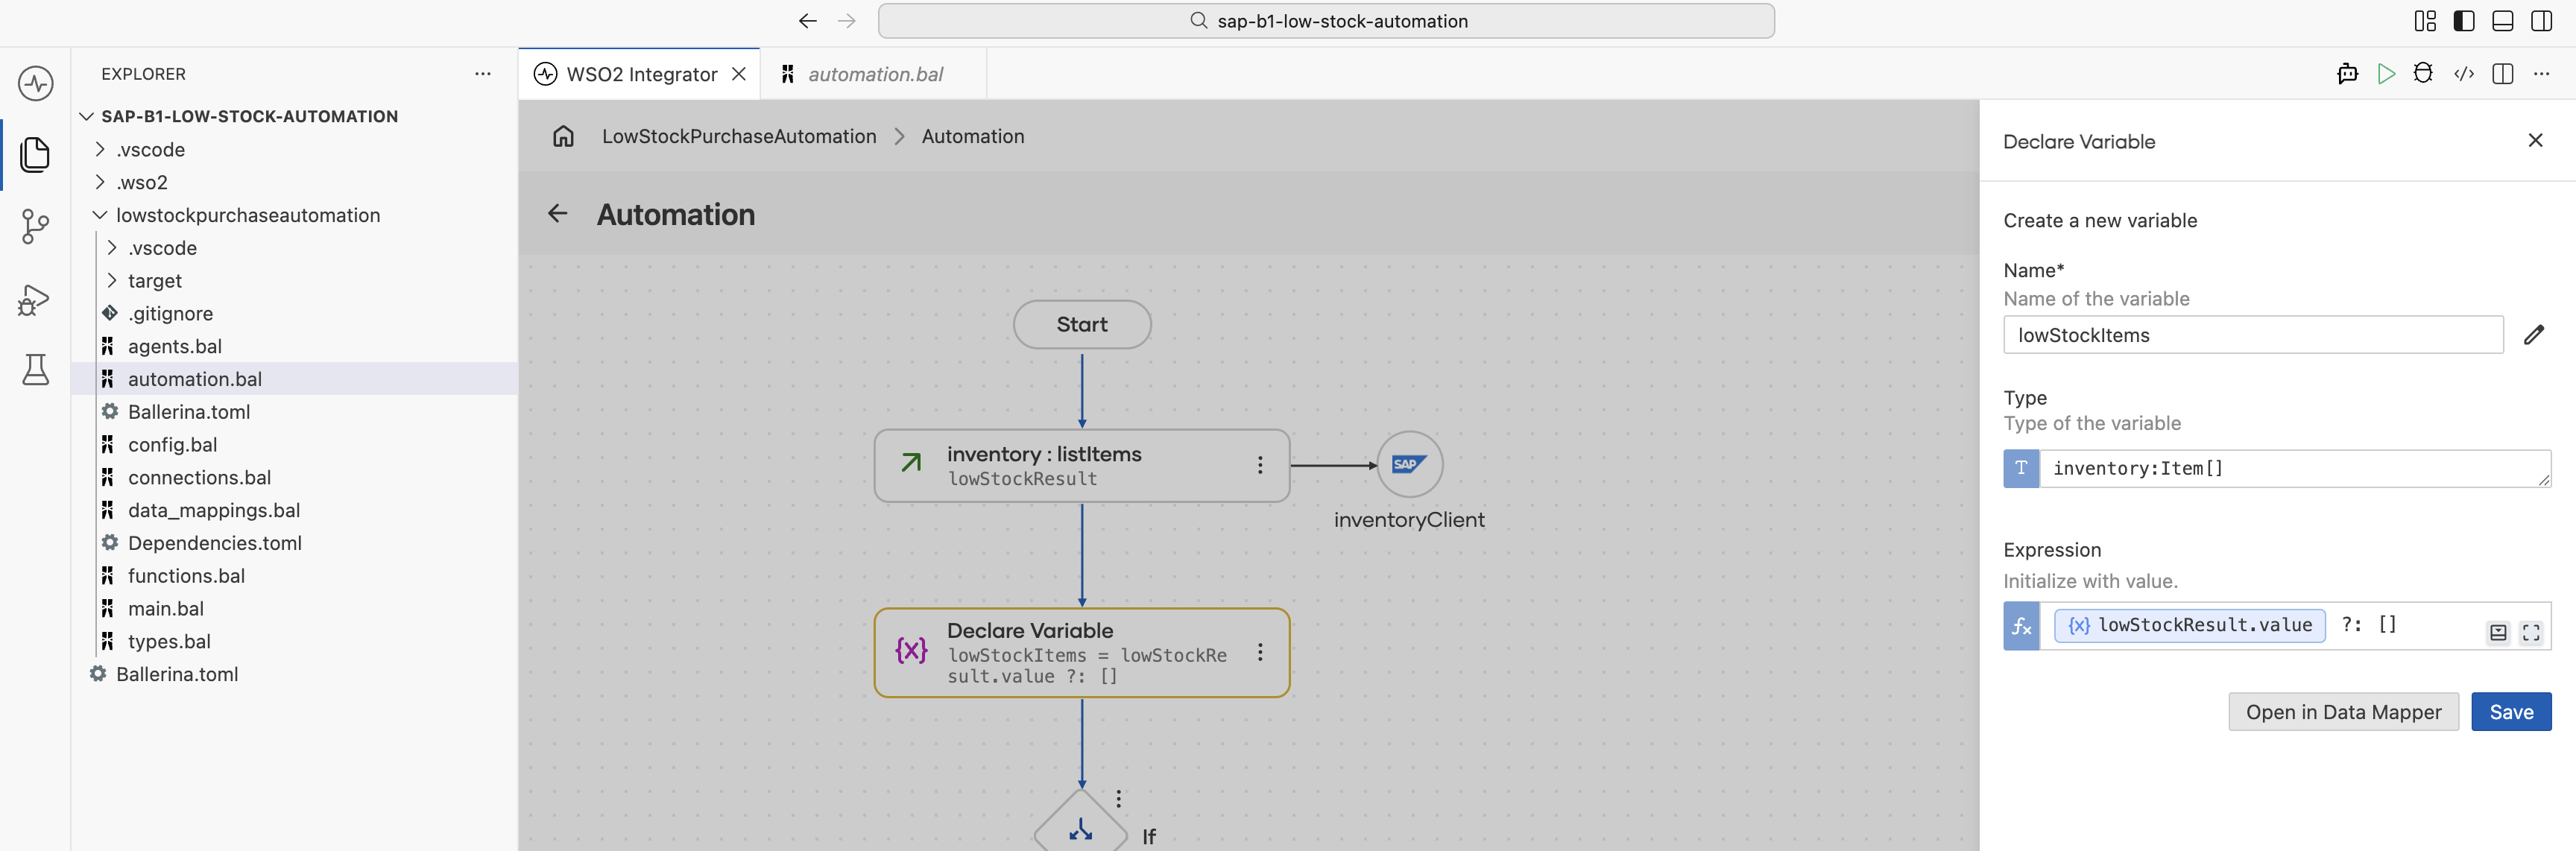Run the integration with the play icon
This screenshot has height=851, width=2576.
coord(2387,74)
